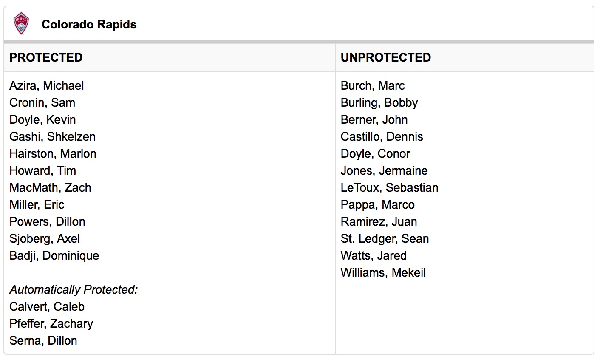The image size is (600, 357).
Task: Select Jones, Jermaine entry
Action: pos(385,171)
